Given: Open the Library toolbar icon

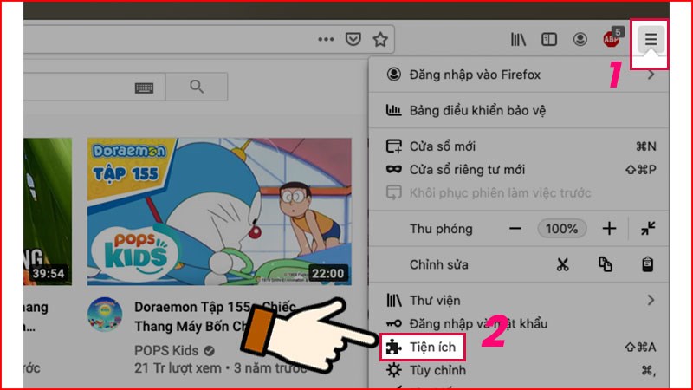Looking at the screenshot, I should pos(518,39).
